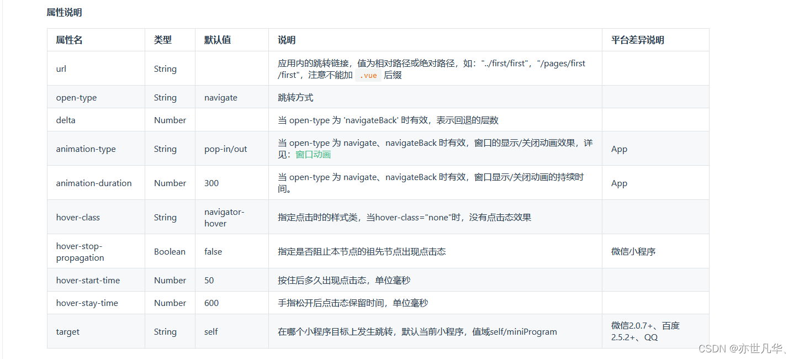The width and height of the screenshot is (794, 359).
Task: Click the CSDN author watermark text
Action: click(x=742, y=349)
